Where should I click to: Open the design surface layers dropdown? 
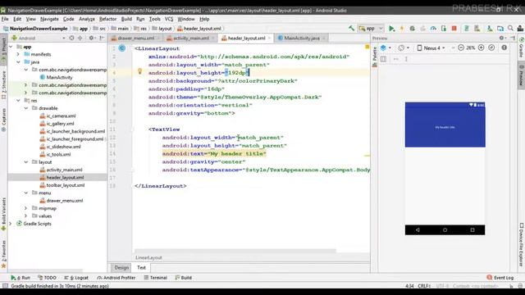tap(386, 48)
